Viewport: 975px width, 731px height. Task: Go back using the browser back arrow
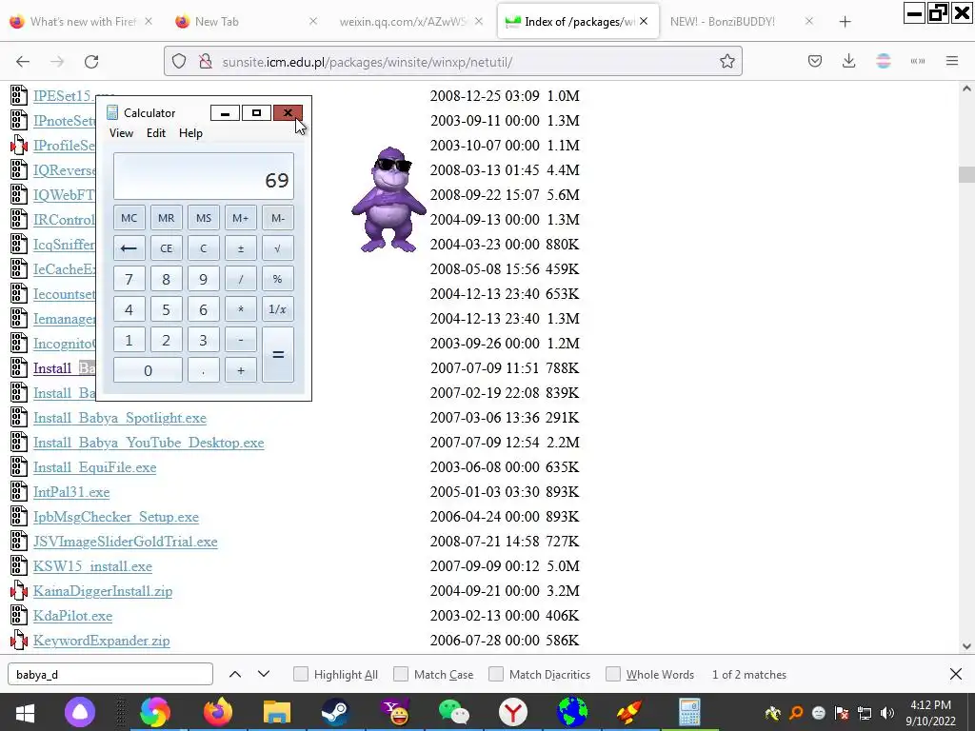point(23,62)
